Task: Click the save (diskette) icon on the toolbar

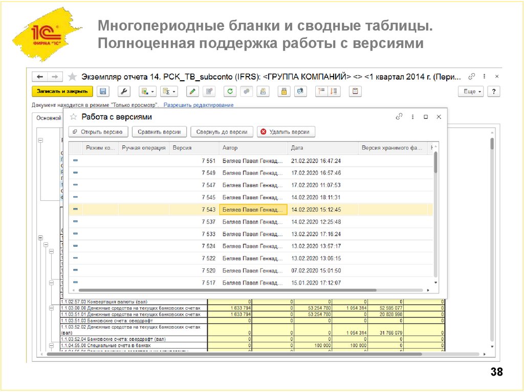Action: (x=103, y=91)
